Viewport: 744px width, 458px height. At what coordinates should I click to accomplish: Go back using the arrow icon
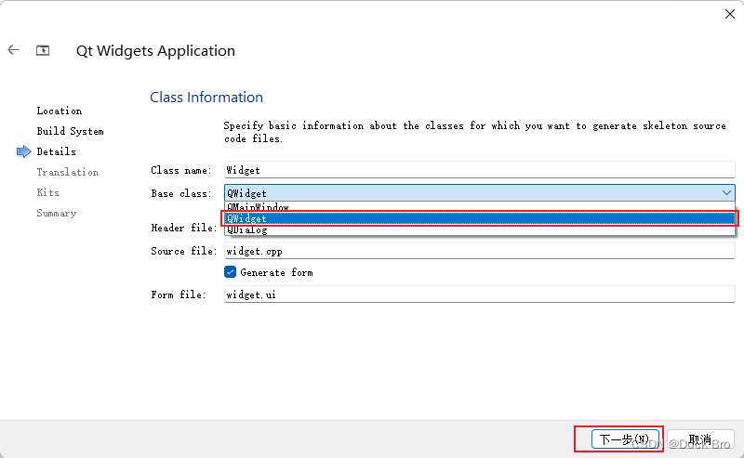(13, 50)
